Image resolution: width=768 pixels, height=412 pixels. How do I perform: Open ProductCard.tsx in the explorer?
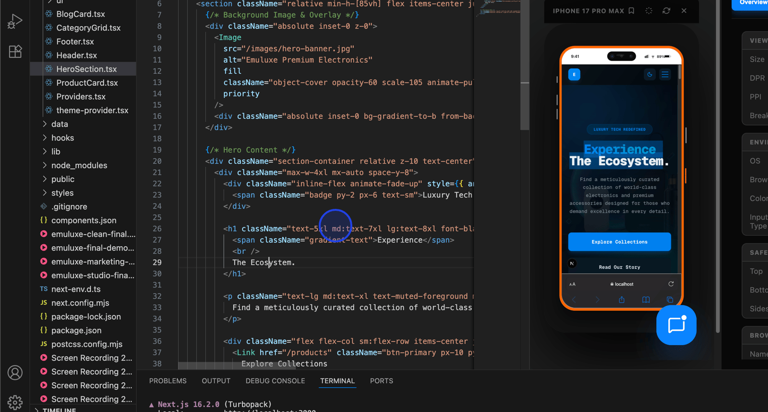pyautogui.click(x=87, y=83)
